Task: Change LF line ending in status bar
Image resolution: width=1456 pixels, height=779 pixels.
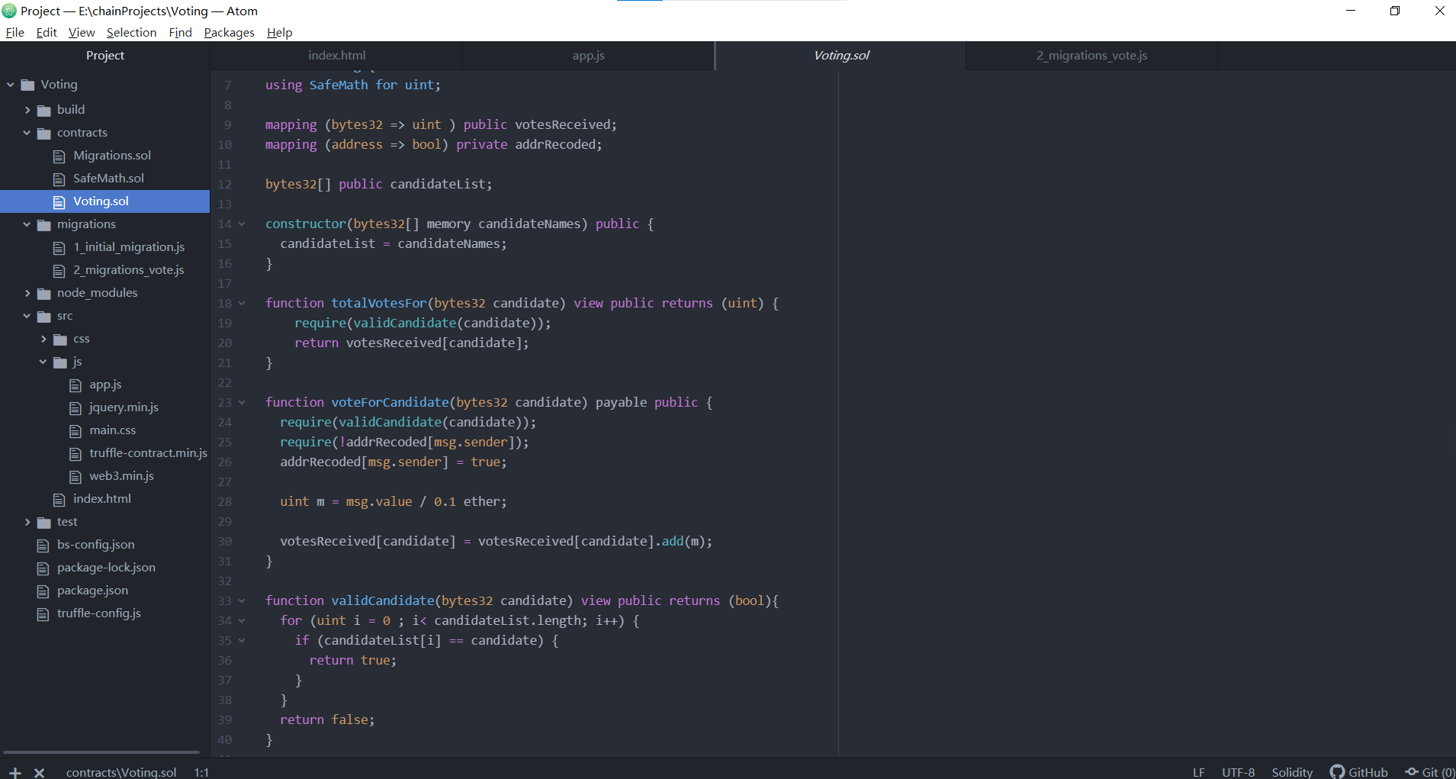Action: pos(1199,772)
